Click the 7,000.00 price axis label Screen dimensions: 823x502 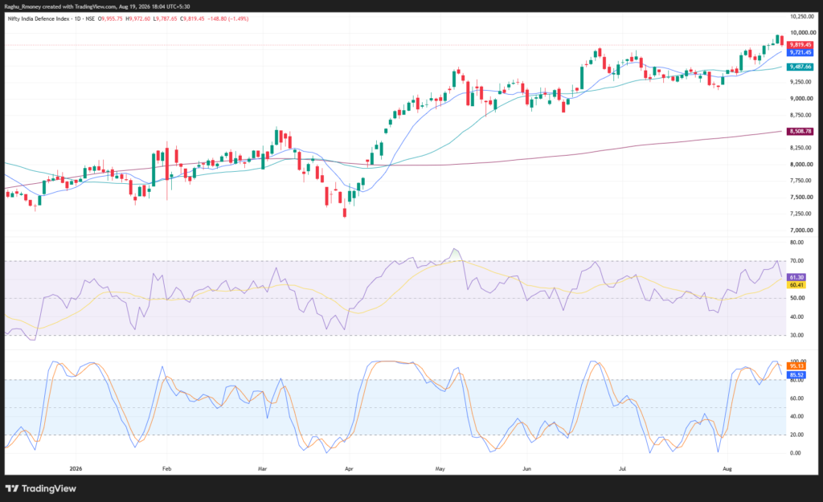tap(801, 231)
